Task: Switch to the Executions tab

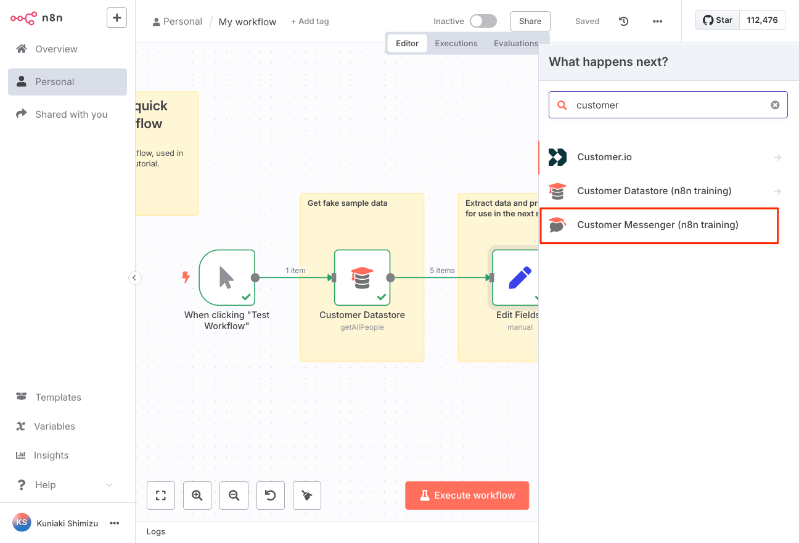Action: tap(456, 43)
